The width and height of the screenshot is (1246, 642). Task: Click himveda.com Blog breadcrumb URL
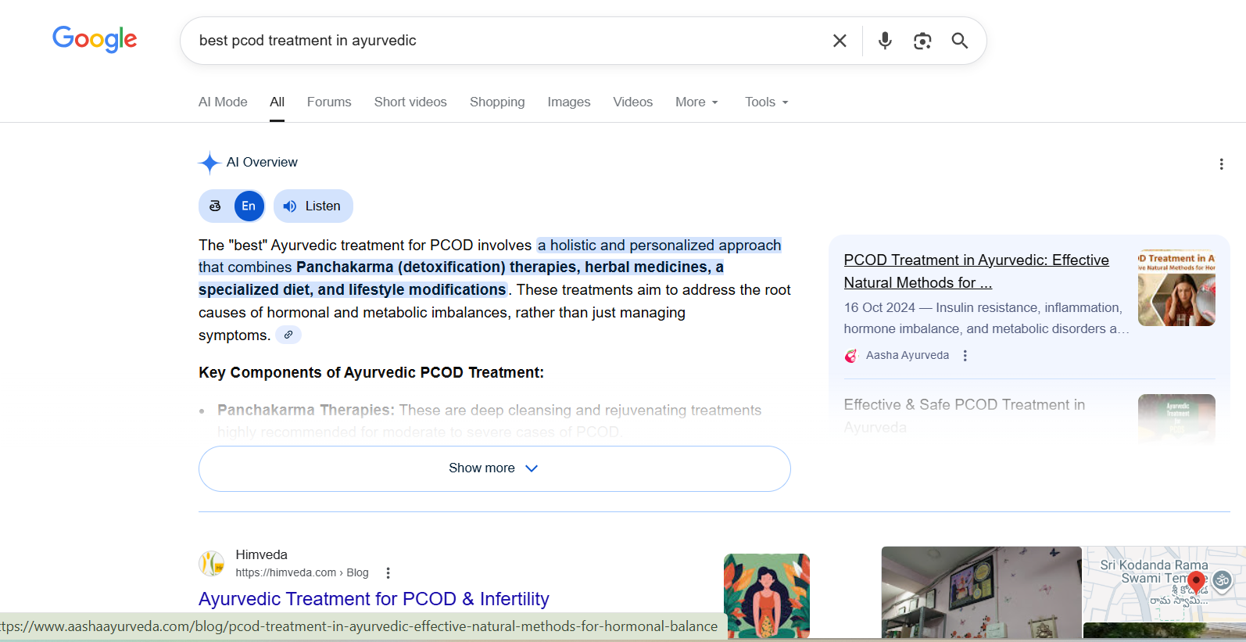click(302, 572)
